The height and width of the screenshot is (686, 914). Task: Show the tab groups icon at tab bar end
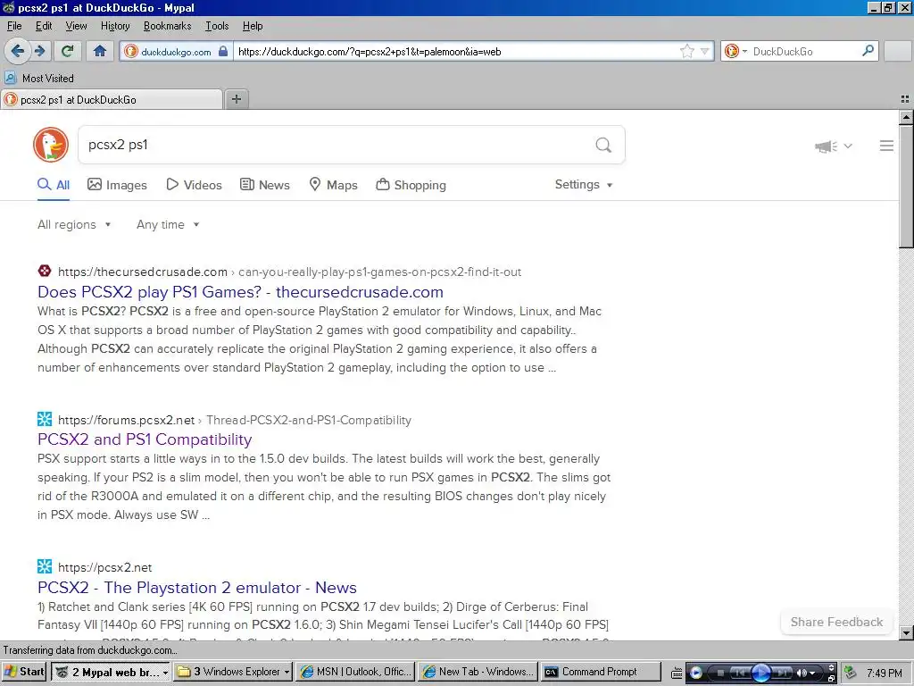905,99
